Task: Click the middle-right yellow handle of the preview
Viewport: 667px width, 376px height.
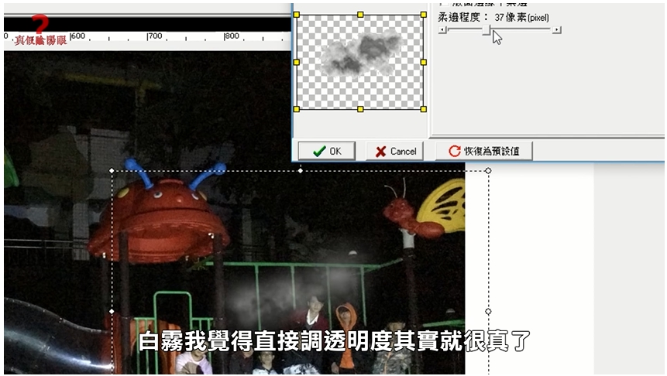Action: tap(424, 62)
